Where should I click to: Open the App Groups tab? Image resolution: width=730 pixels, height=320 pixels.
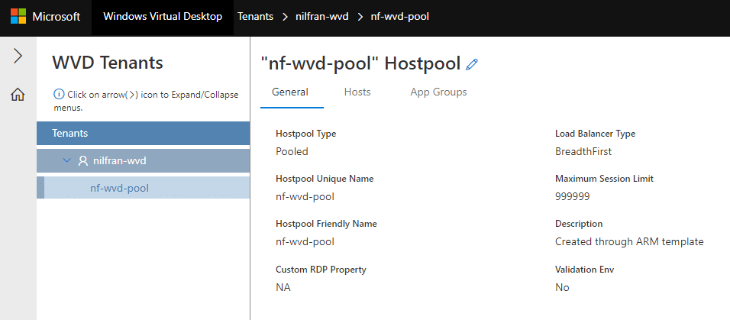438,92
